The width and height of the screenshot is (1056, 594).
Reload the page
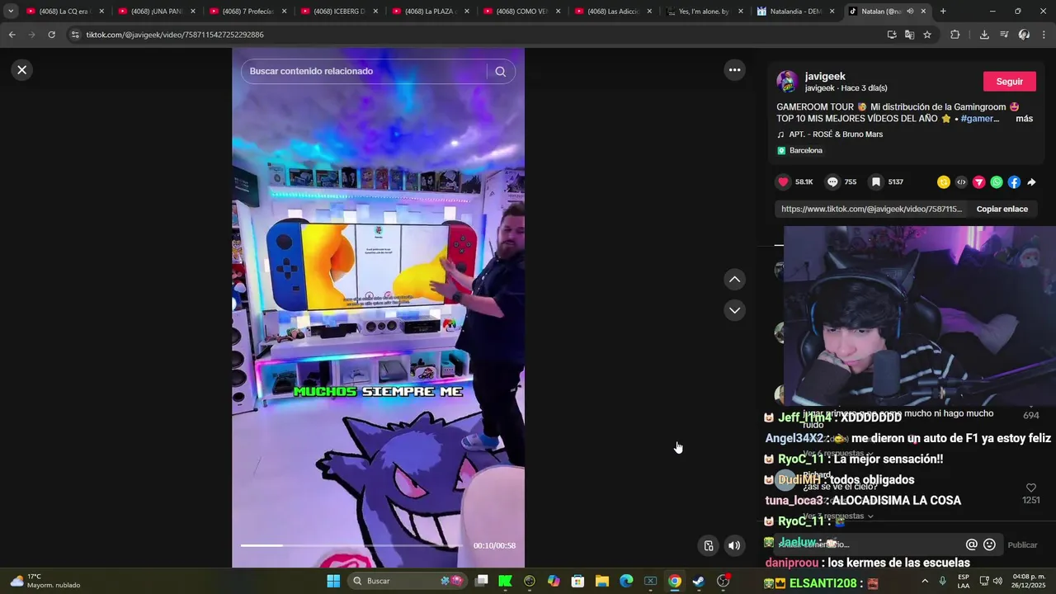51,35
